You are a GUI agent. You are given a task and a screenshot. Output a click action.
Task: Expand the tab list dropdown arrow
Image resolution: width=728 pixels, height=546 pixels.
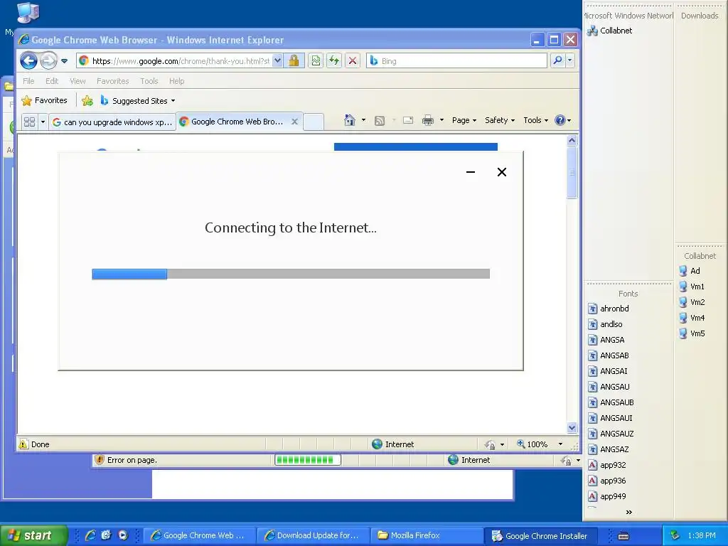coord(43,122)
